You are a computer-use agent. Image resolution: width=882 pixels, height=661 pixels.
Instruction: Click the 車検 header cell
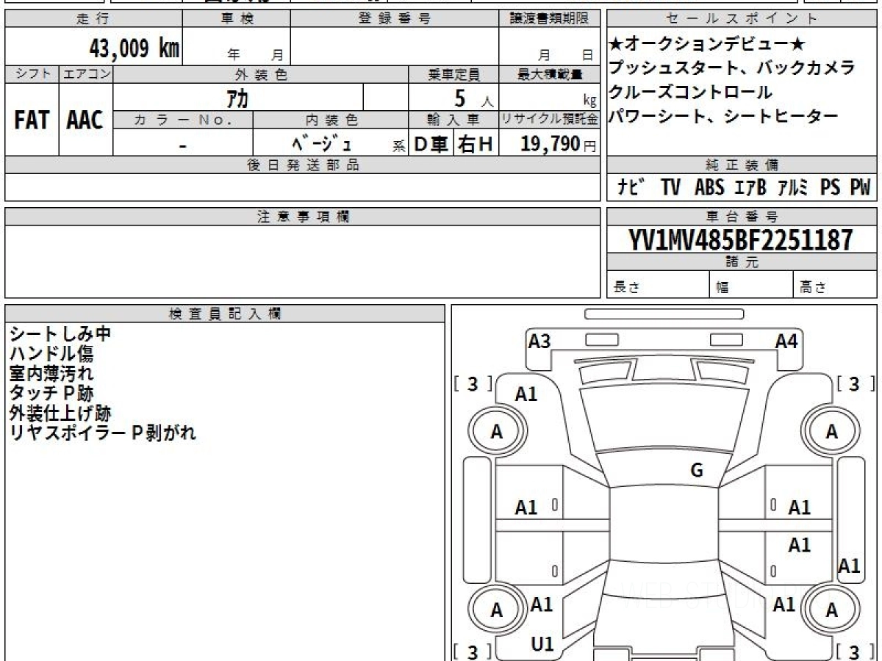pos(236,19)
